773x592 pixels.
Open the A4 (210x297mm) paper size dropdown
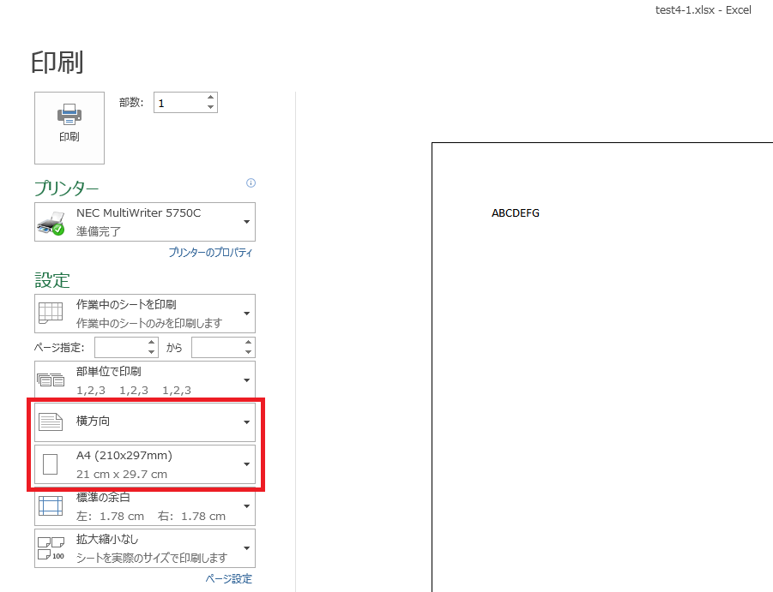[x=145, y=464]
